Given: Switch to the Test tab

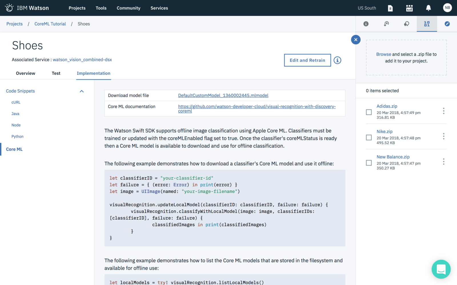Looking at the screenshot, I should [56, 73].
